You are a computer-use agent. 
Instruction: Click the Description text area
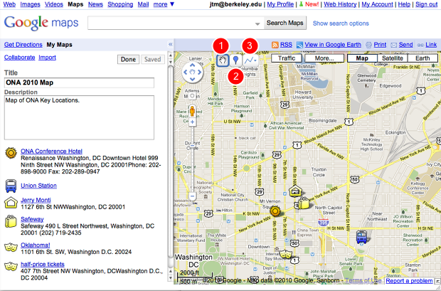(79, 117)
